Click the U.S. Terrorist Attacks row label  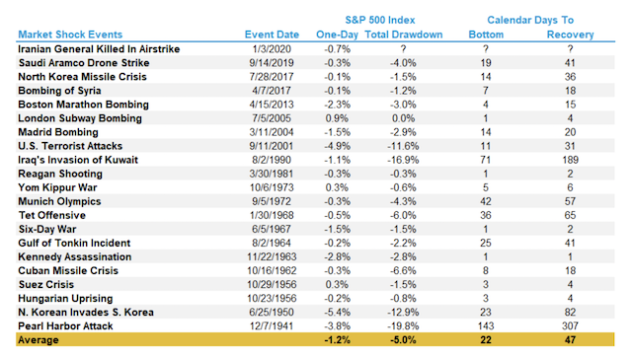[70, 146]
